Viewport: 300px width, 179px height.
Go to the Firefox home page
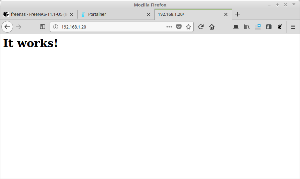212,27
